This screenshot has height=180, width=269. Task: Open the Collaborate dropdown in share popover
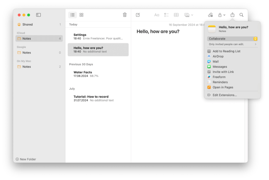coord(232,39)
